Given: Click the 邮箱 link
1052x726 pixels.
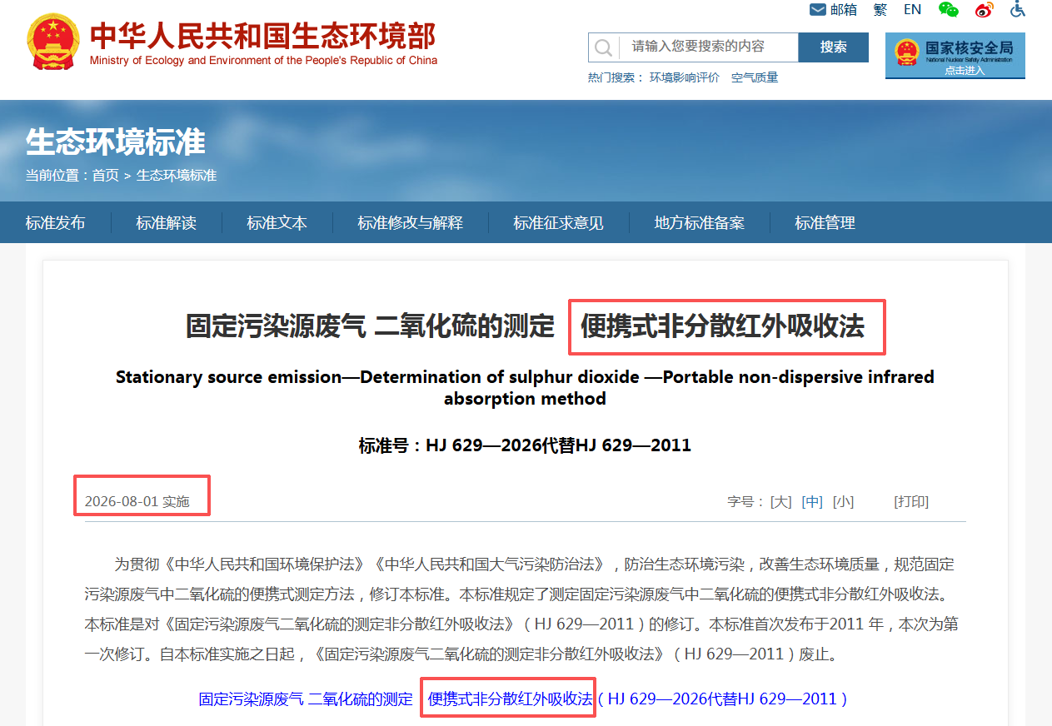Looking at the screenshot, I should [x=844, y=9].
